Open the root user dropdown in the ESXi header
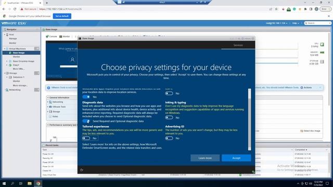The image size is (333, 187). pos(276,23)
